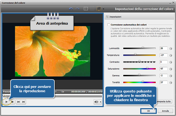
Task: Click OK to apply the color changes
Action: pyautogui.click(x=148, y=111)
